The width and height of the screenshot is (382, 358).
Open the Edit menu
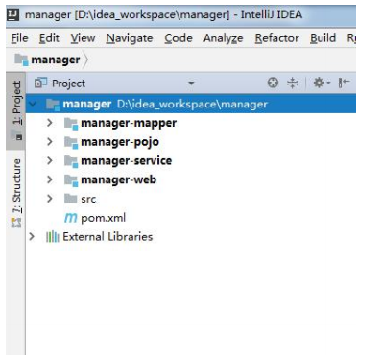[x=49, y=38]
